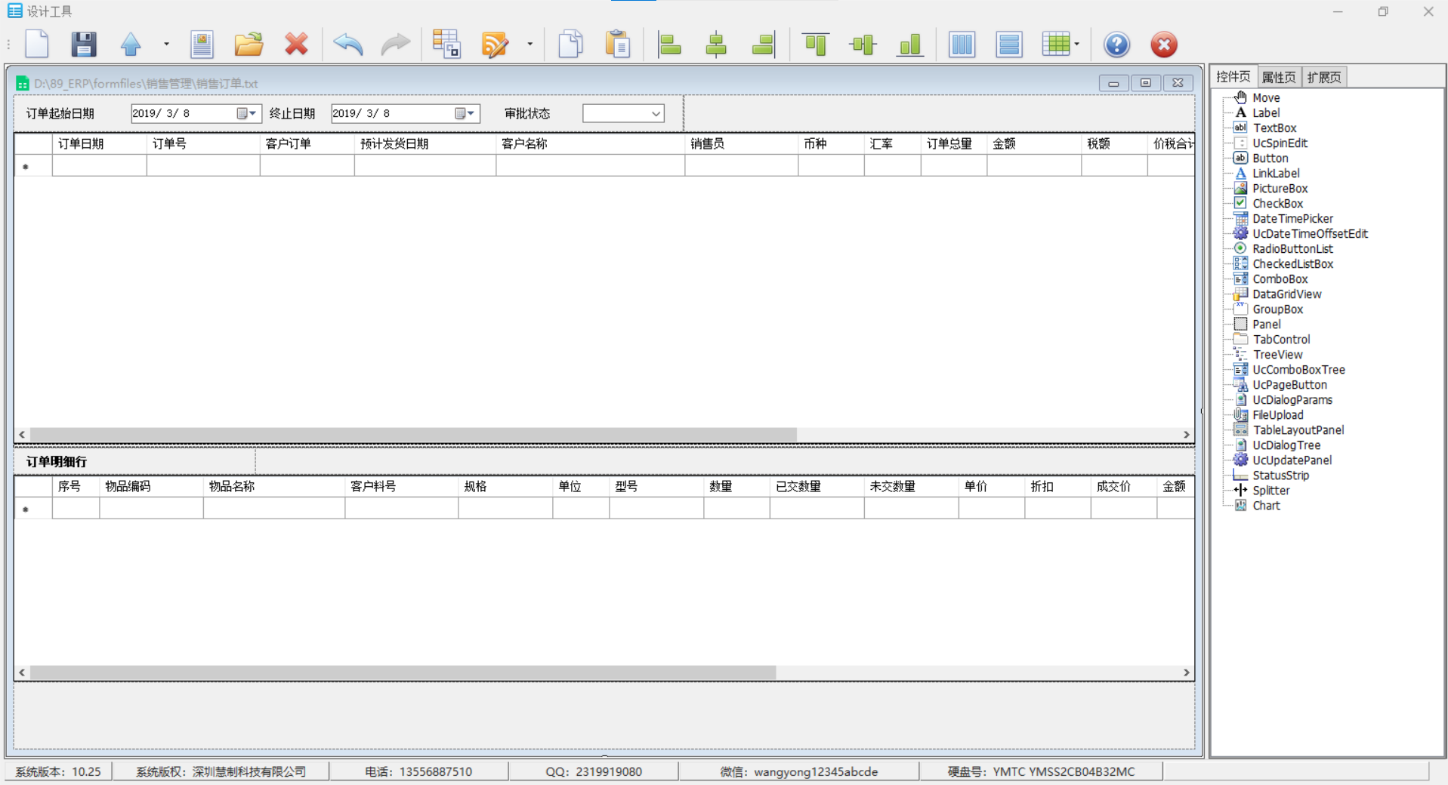Switch to the 扩展页 tab

pyautogui.click(x=1323, y=77)
